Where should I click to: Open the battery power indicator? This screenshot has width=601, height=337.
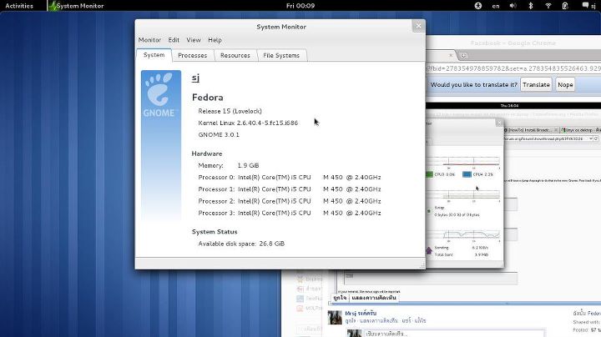pos(565,6)
